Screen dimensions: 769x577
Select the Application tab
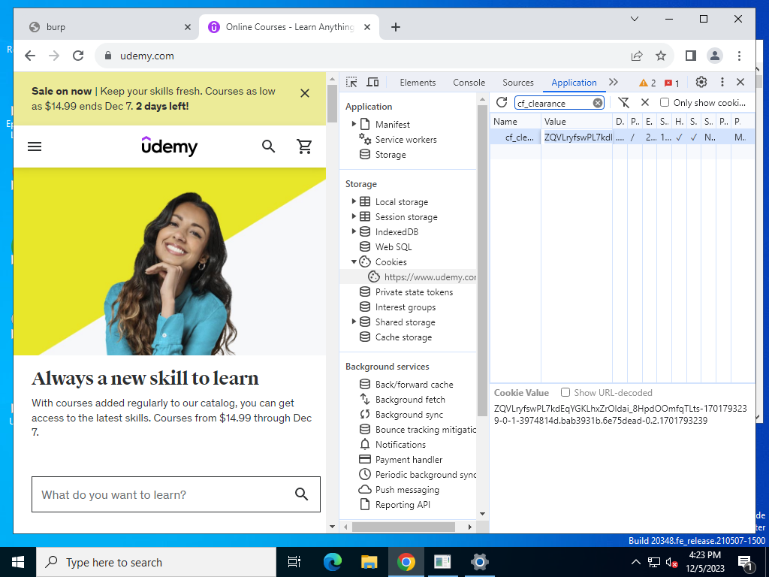click(574, 83)
